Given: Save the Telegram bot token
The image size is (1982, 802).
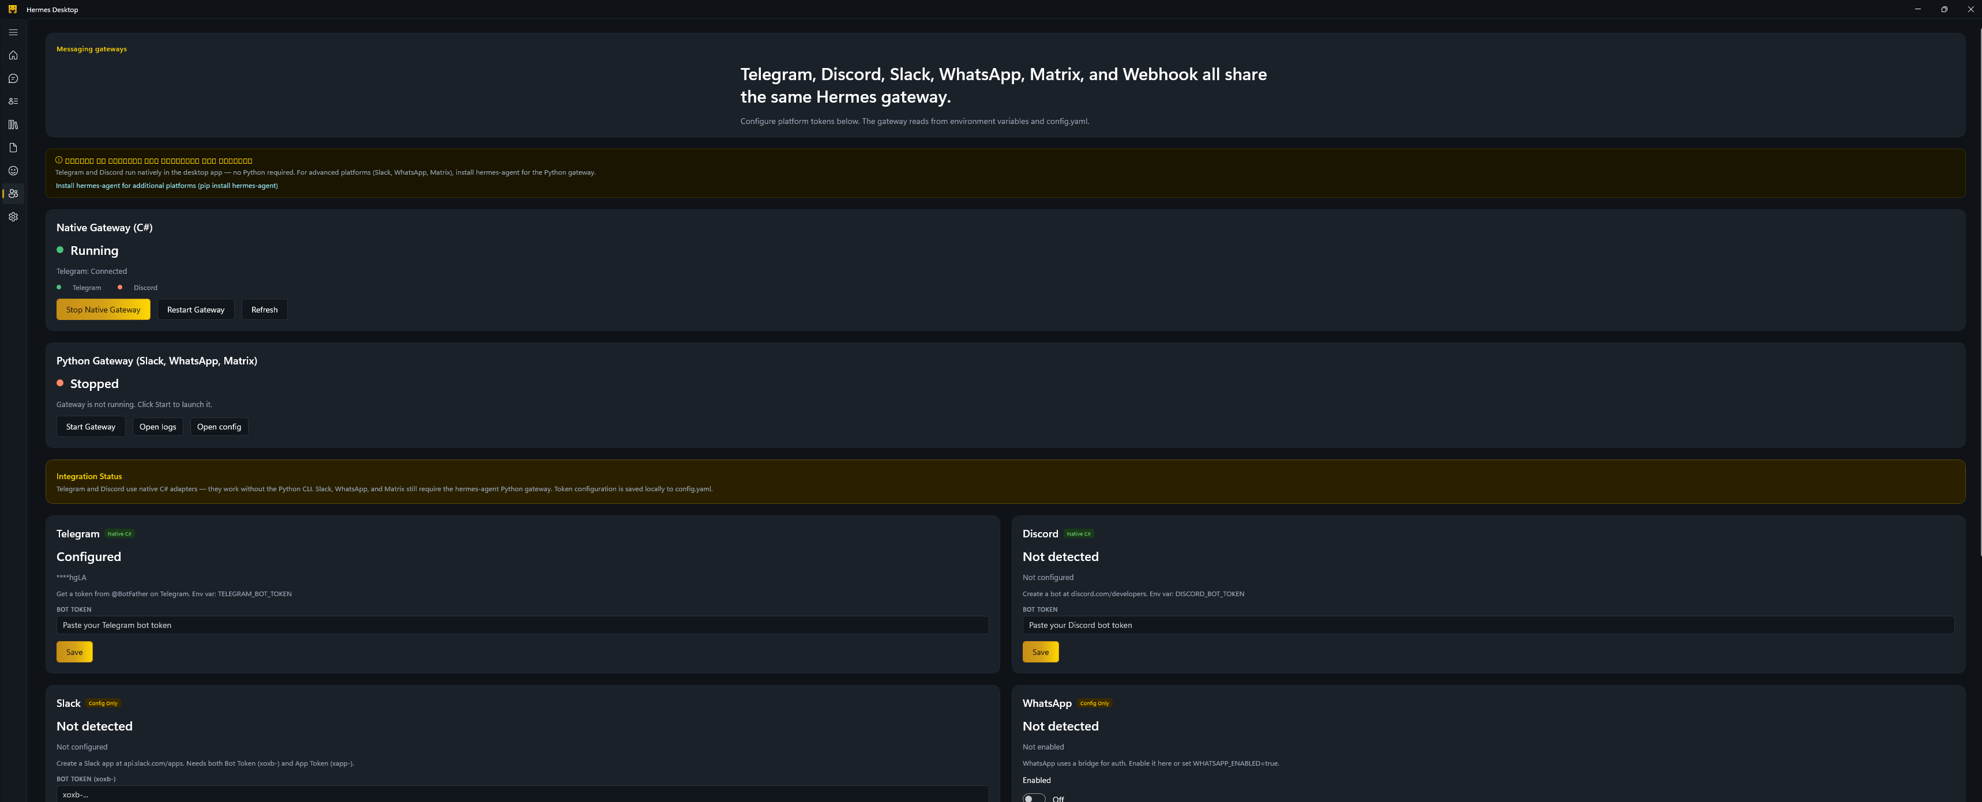Looking at the screenshot, I should coord(74,652).
